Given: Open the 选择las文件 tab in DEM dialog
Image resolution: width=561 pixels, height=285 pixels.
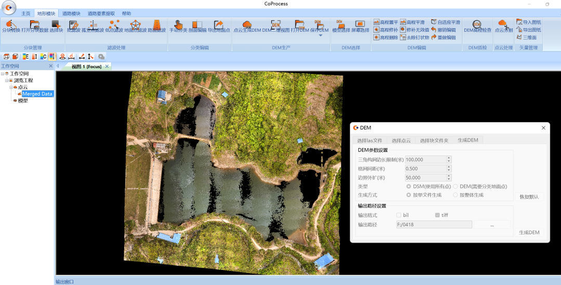Looking at the screenshot, I should coord(369,140).
